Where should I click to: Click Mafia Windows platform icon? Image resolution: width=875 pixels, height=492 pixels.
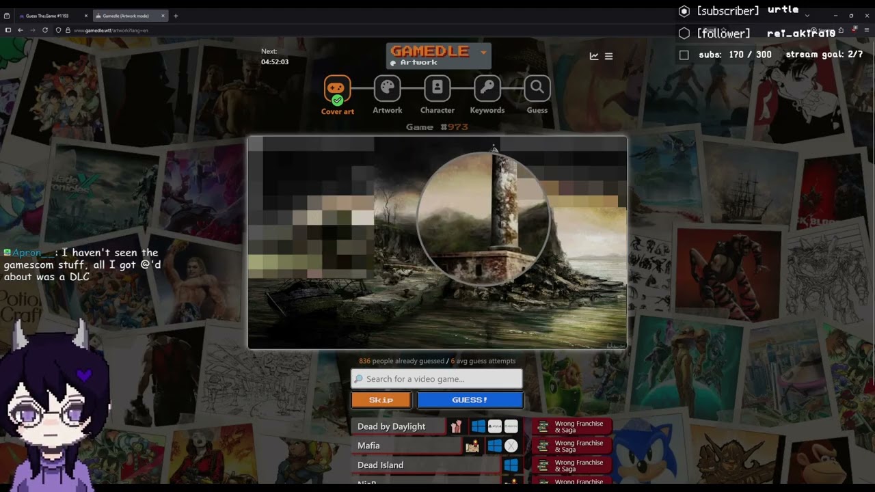[x=495, y=446]
